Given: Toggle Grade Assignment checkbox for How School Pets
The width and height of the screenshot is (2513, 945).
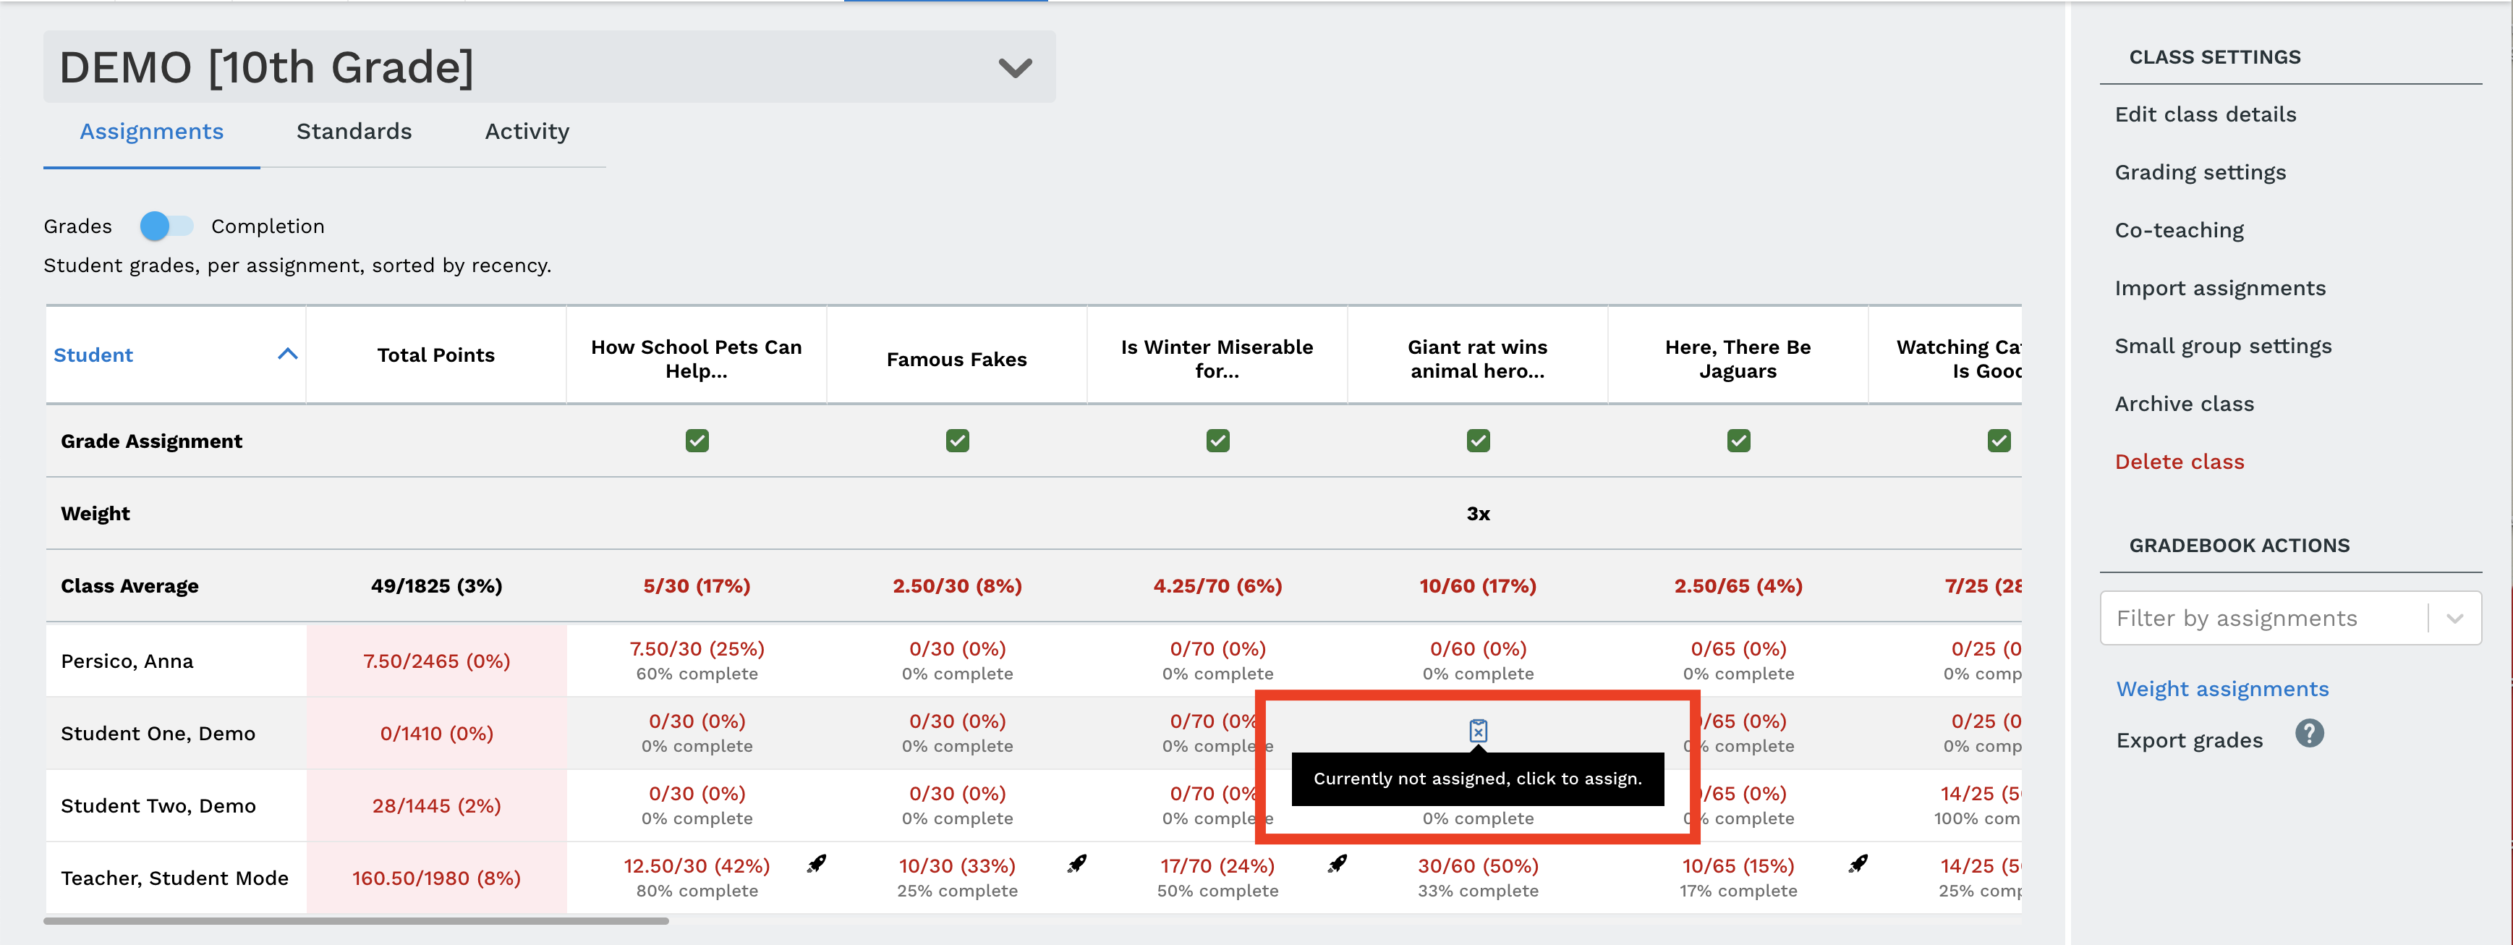Looking at the screenshot, I should tap(697, 440).
